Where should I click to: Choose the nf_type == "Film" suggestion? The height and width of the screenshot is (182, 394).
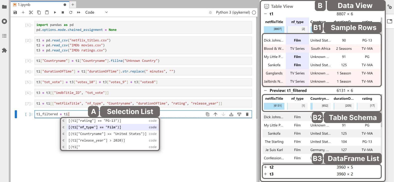(x=95, y=127)
